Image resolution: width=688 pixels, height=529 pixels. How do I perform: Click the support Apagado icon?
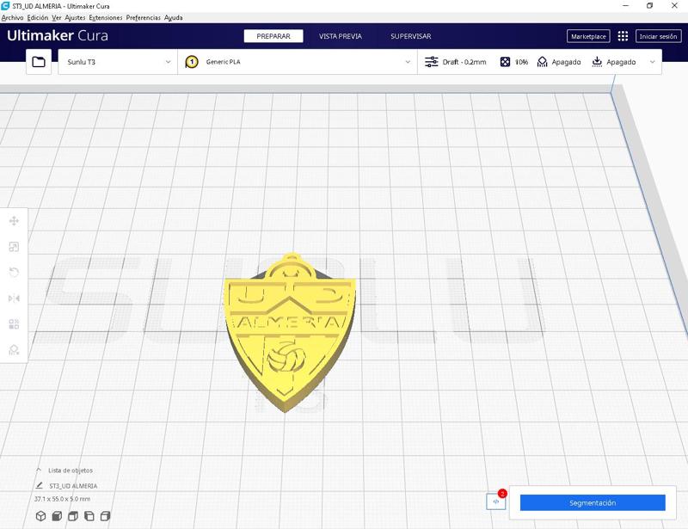click(x=543, y=62)
